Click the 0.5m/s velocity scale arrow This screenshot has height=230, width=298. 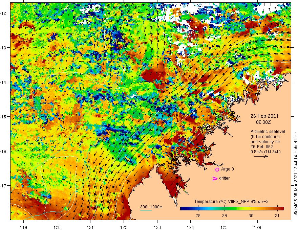tap(261, 156)
